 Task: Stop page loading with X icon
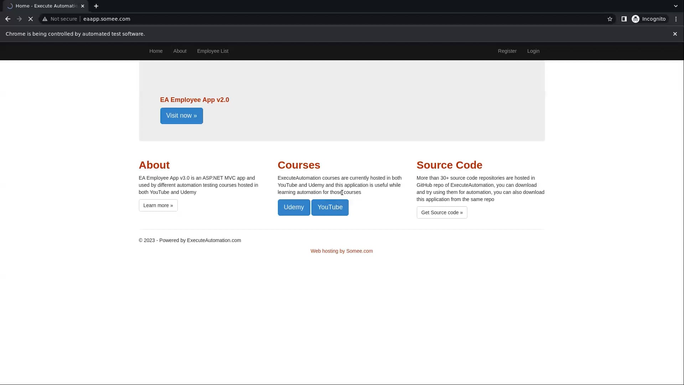[x=31, y=19]
